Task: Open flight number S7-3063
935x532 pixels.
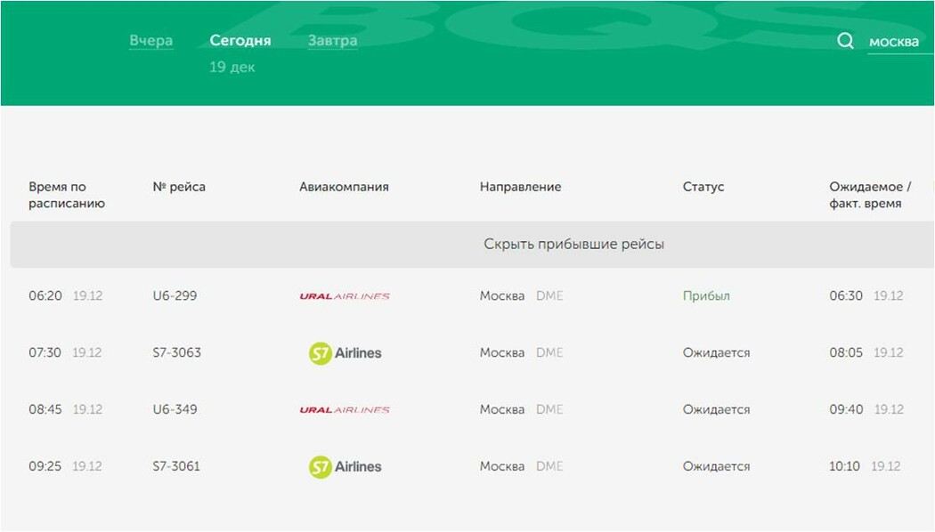Action: [x=176, y=352]
